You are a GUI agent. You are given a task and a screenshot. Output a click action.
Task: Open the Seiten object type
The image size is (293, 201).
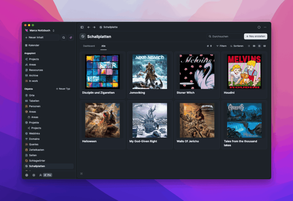click(48, 155)
